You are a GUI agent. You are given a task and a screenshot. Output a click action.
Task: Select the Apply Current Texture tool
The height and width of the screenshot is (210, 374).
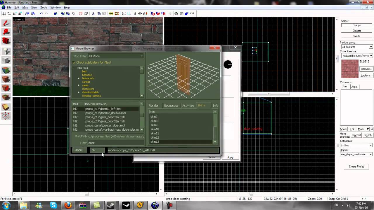[x=6, y=79]
